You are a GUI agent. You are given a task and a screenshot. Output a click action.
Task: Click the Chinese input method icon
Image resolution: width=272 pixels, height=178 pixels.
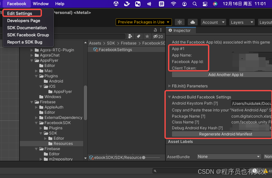pyautogui.click(x=162, y=4)
